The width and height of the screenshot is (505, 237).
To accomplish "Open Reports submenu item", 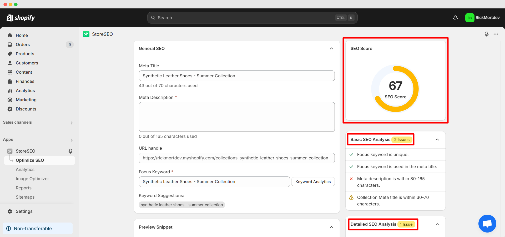I will click(x=24, y=188).
